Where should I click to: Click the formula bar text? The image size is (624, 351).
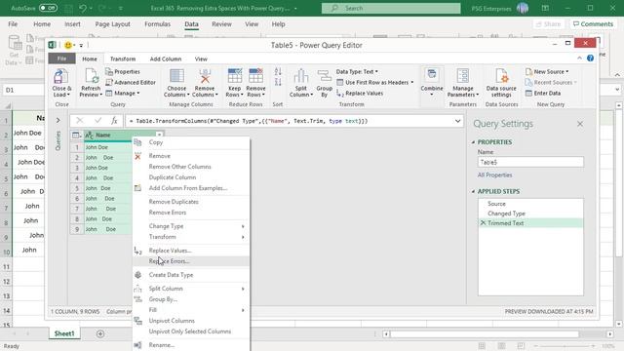249,121
